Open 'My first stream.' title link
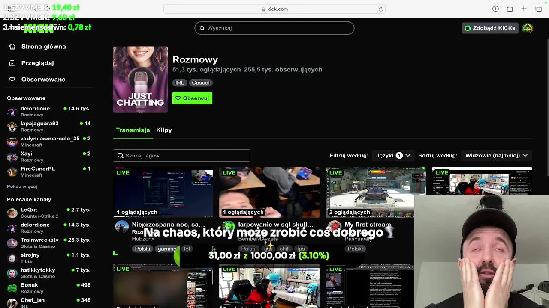 (368, 225)
